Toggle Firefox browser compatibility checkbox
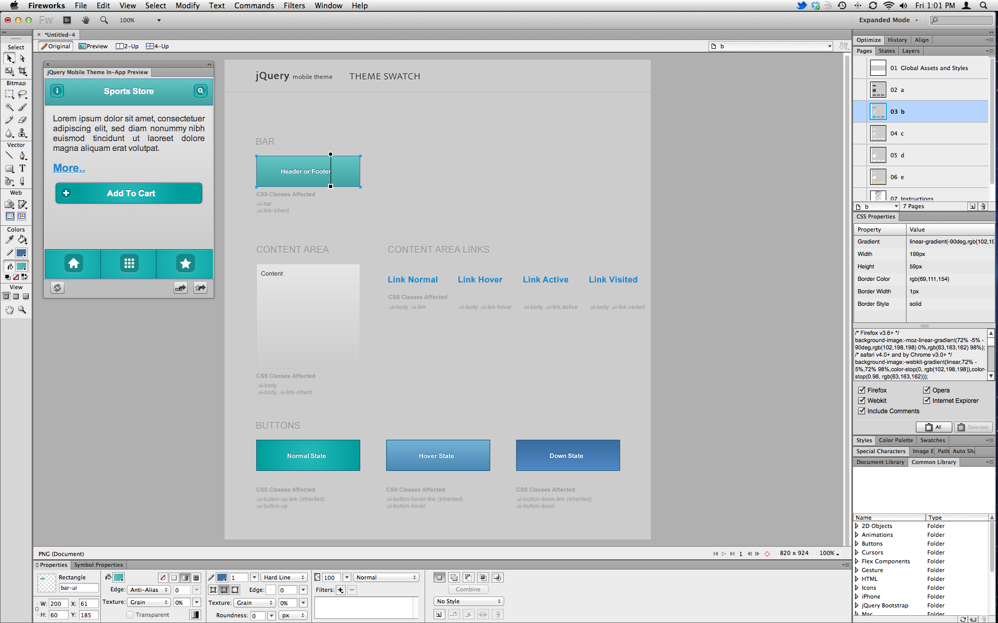 point(861,390)
